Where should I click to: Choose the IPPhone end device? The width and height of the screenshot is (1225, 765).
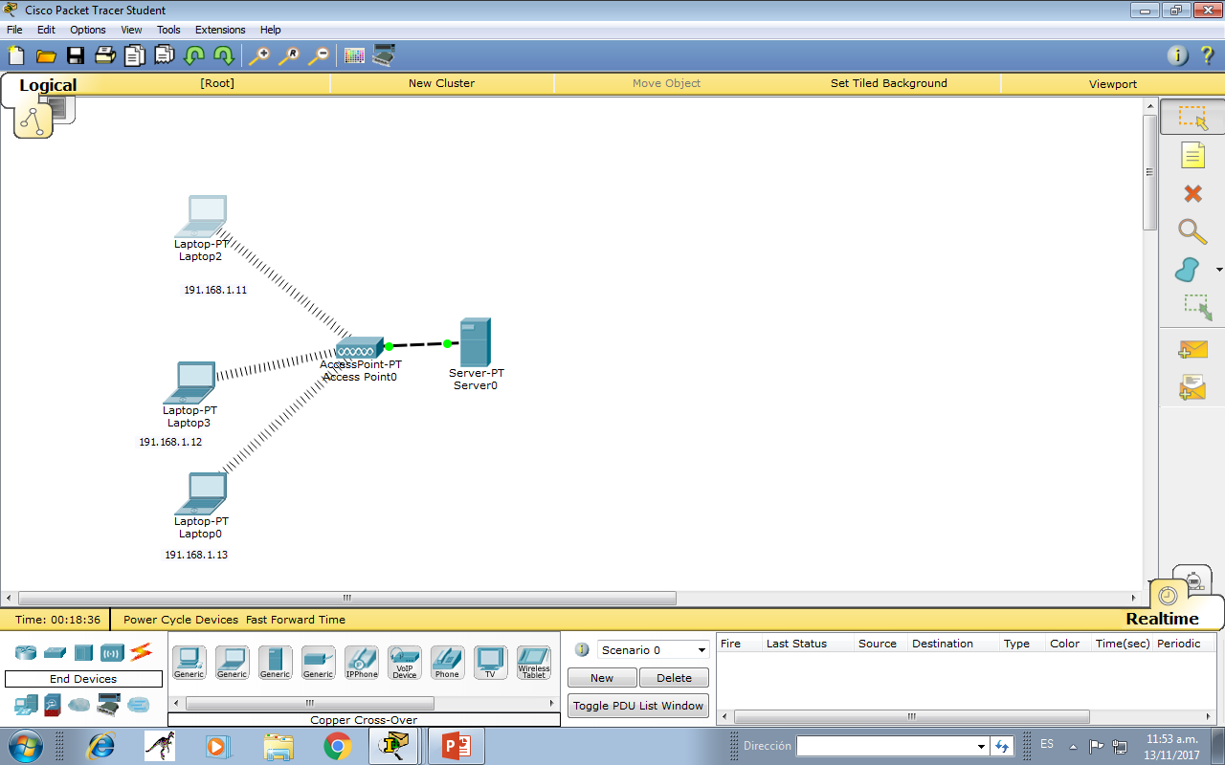click(361, 660)
